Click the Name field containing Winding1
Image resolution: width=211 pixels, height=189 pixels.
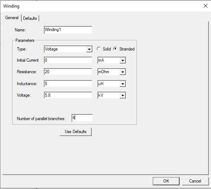pos(68,30)
